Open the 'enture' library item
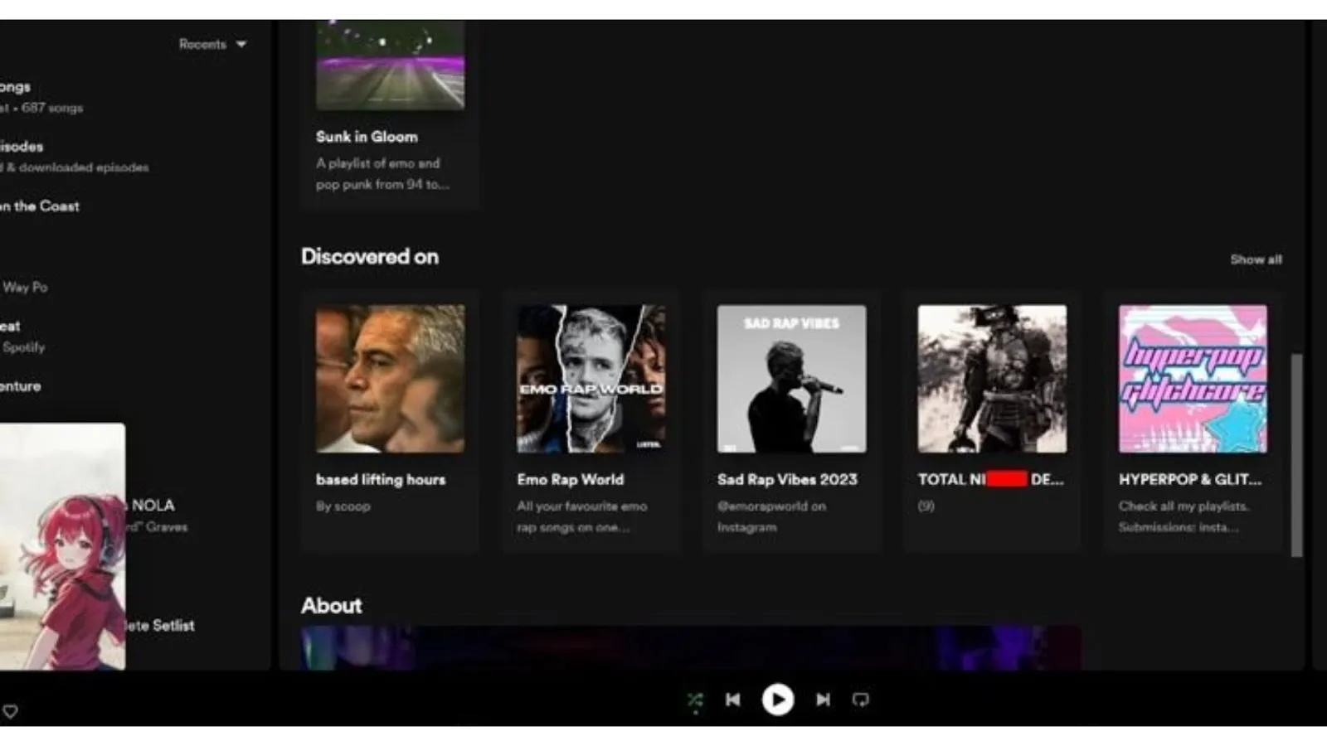 click(20, 386)
